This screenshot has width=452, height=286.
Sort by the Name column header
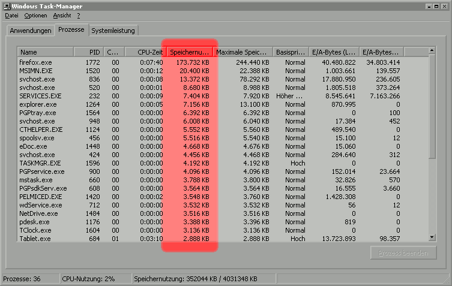pyautogui.click(x=45, y=52)
